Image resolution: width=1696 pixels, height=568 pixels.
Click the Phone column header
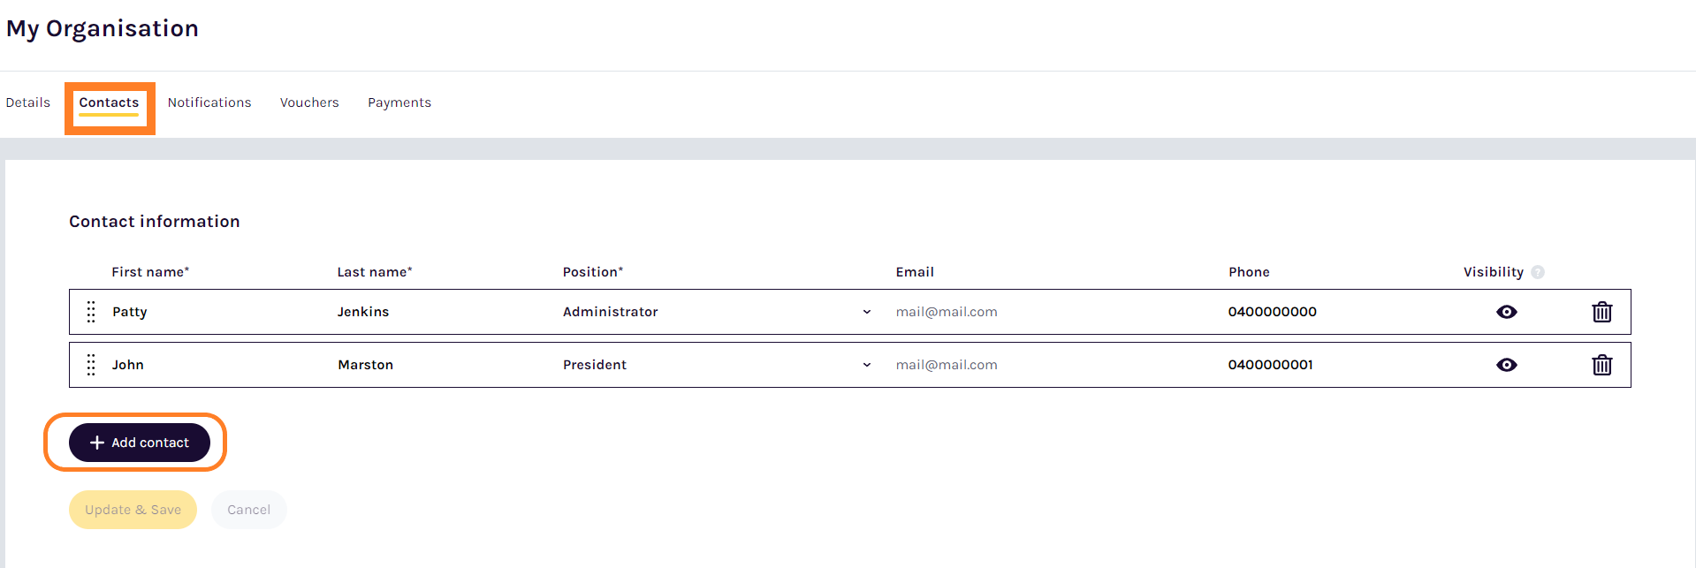point(1249,272)
